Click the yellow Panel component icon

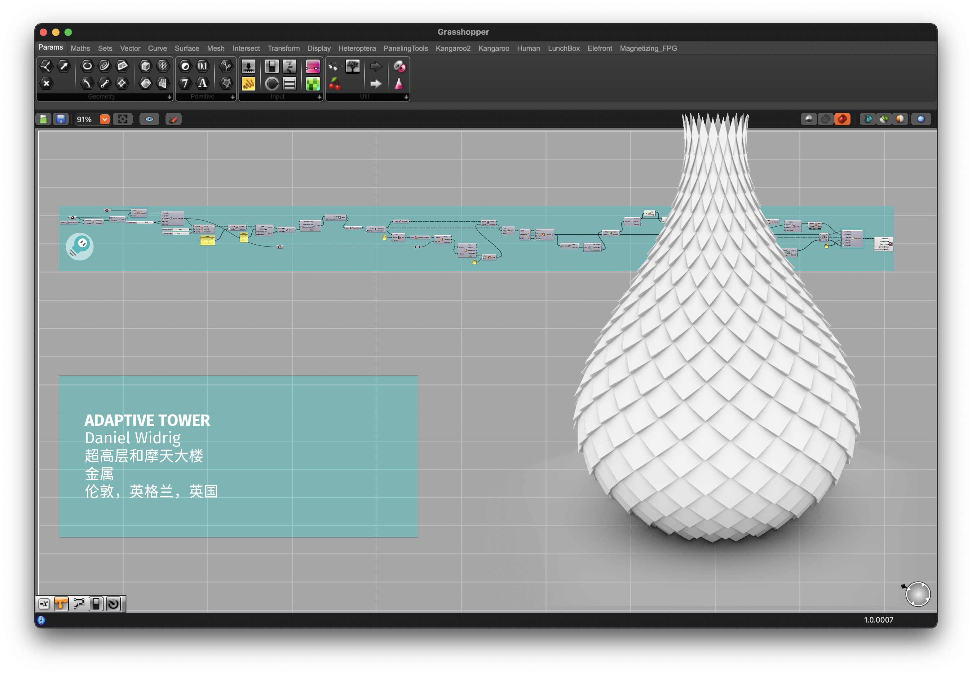pyautogui.click(x=248, y=84)
